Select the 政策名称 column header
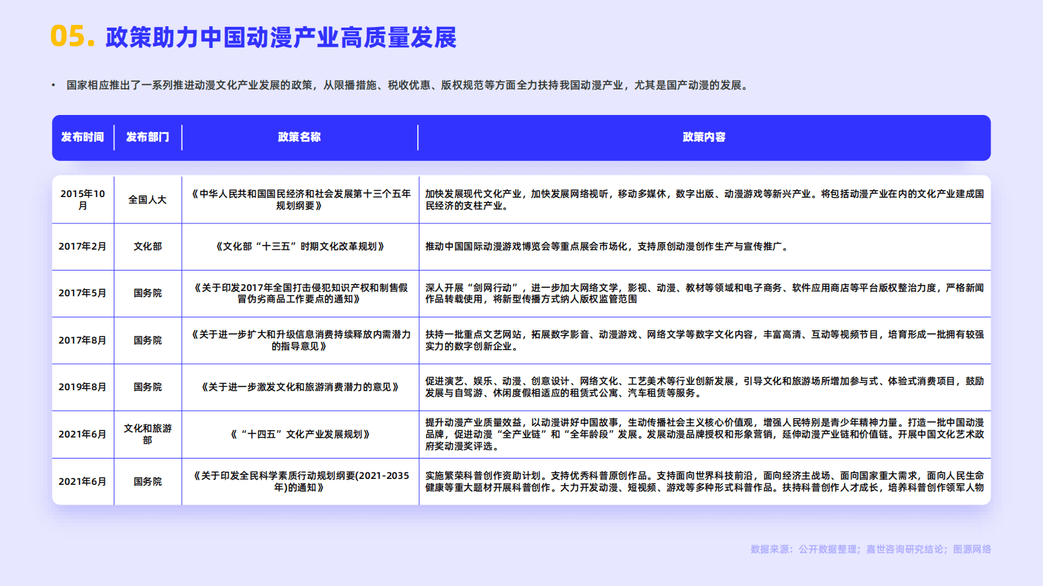 [x=300, y=137]
